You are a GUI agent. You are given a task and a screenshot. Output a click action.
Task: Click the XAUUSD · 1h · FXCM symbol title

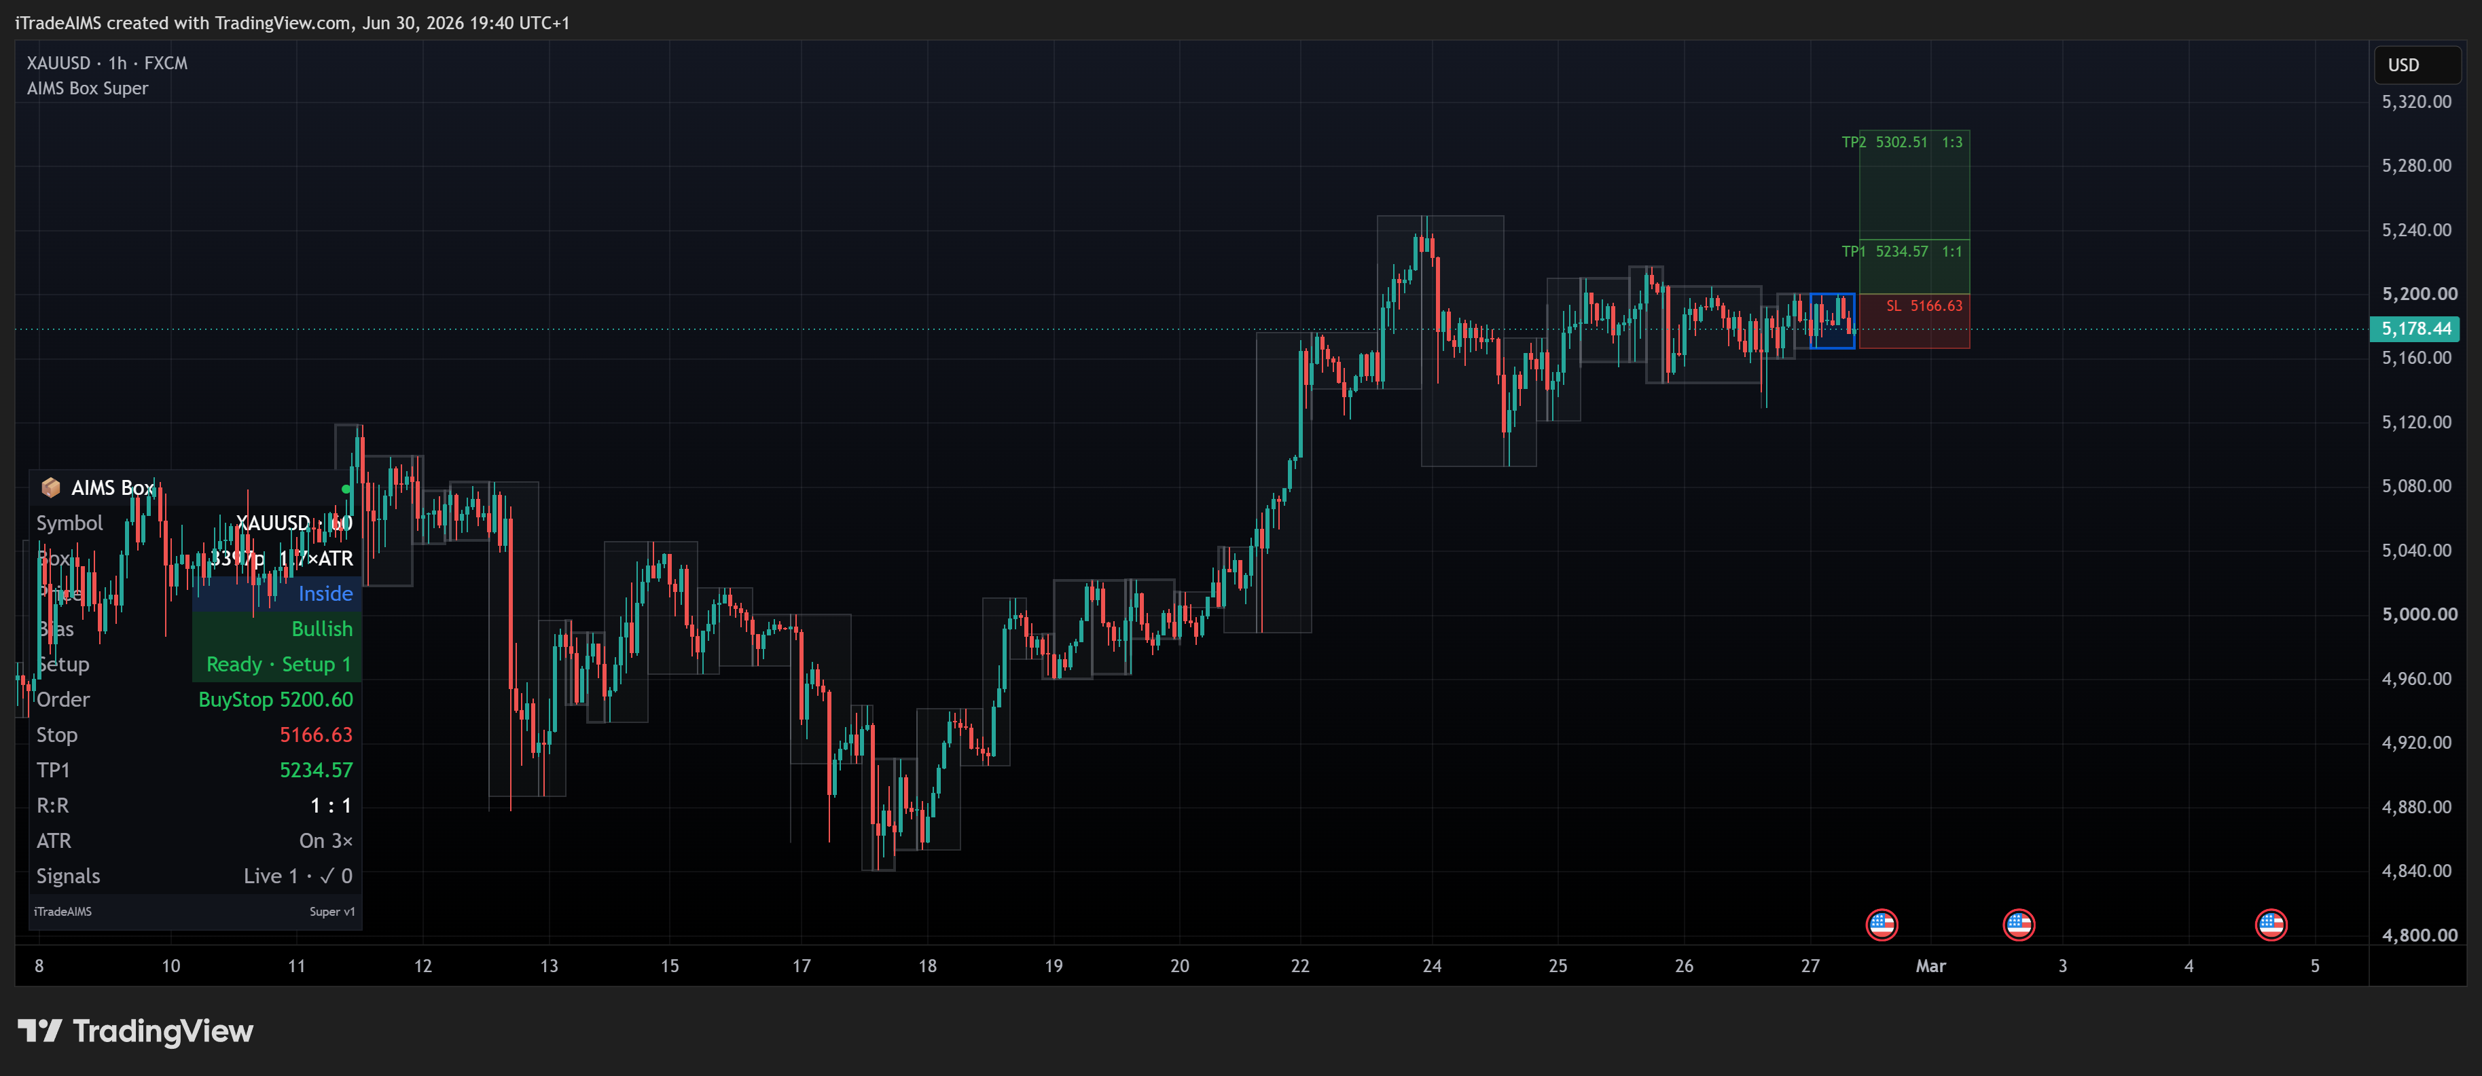(107, 62)
